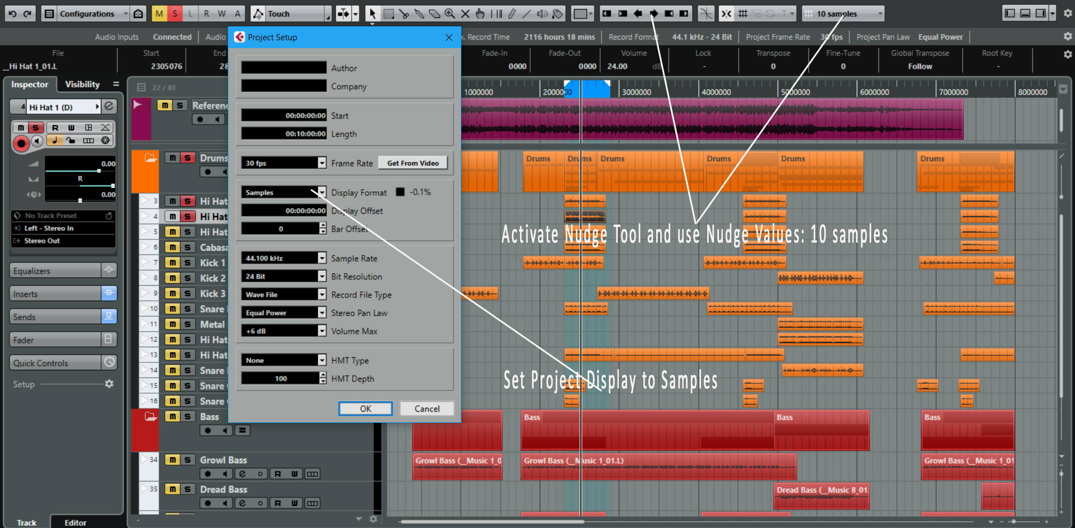Switch to Visibility tab
This screenshot has height=528, width=1075.
pos(82,84)
